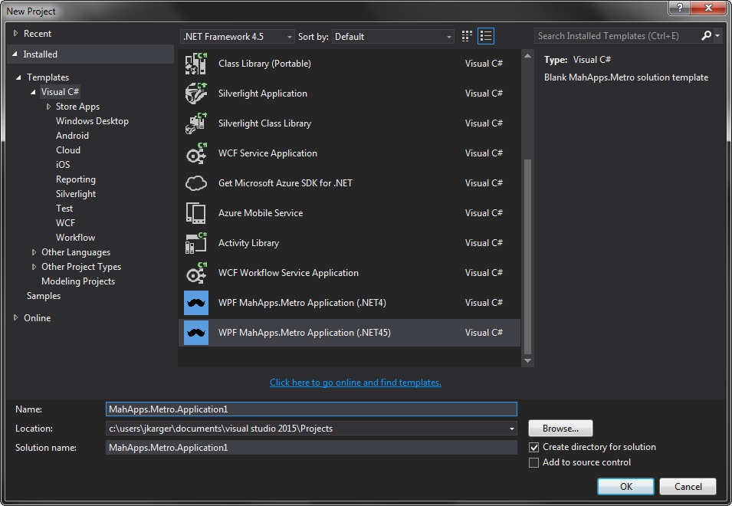The height and width of the screenshot is (506, 732).
Task: Open the .NET Framework 4.5 version dropdown
Action: pos(238,36)
